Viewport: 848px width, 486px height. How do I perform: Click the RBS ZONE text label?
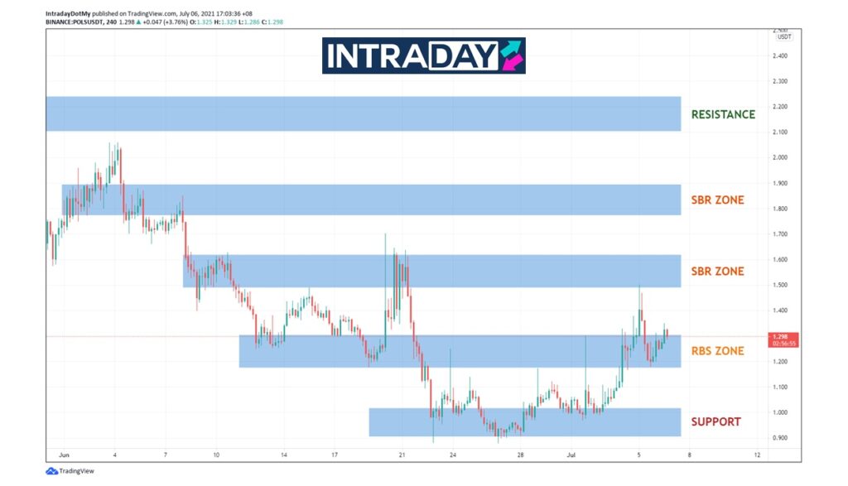pyautogui.click(x=717, y=351)
